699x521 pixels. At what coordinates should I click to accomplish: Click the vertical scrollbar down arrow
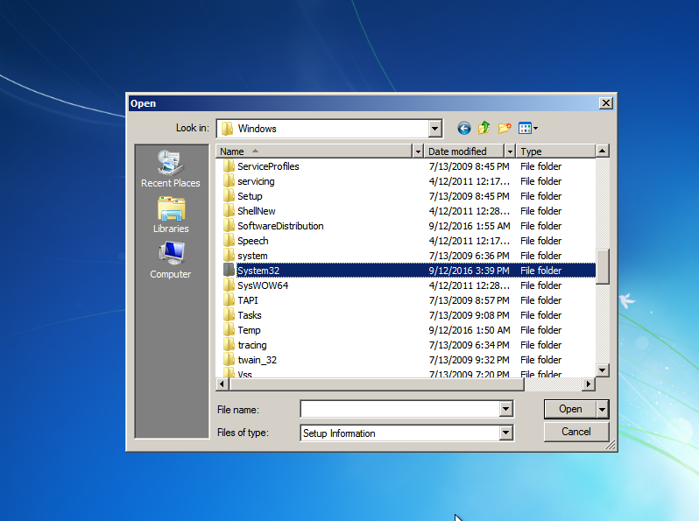603,370
